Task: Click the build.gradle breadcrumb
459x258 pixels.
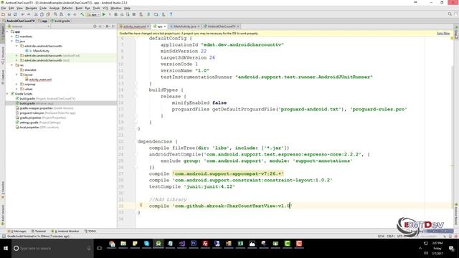Action: [60, 21]
